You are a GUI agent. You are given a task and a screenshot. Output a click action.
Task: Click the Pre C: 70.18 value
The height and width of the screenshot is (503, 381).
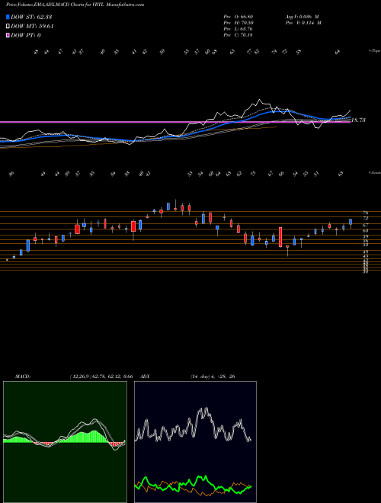pyautogui.click(x=239, y=35)
